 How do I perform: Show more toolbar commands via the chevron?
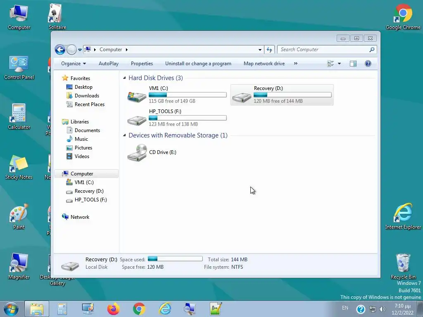[x=296, y=64]
